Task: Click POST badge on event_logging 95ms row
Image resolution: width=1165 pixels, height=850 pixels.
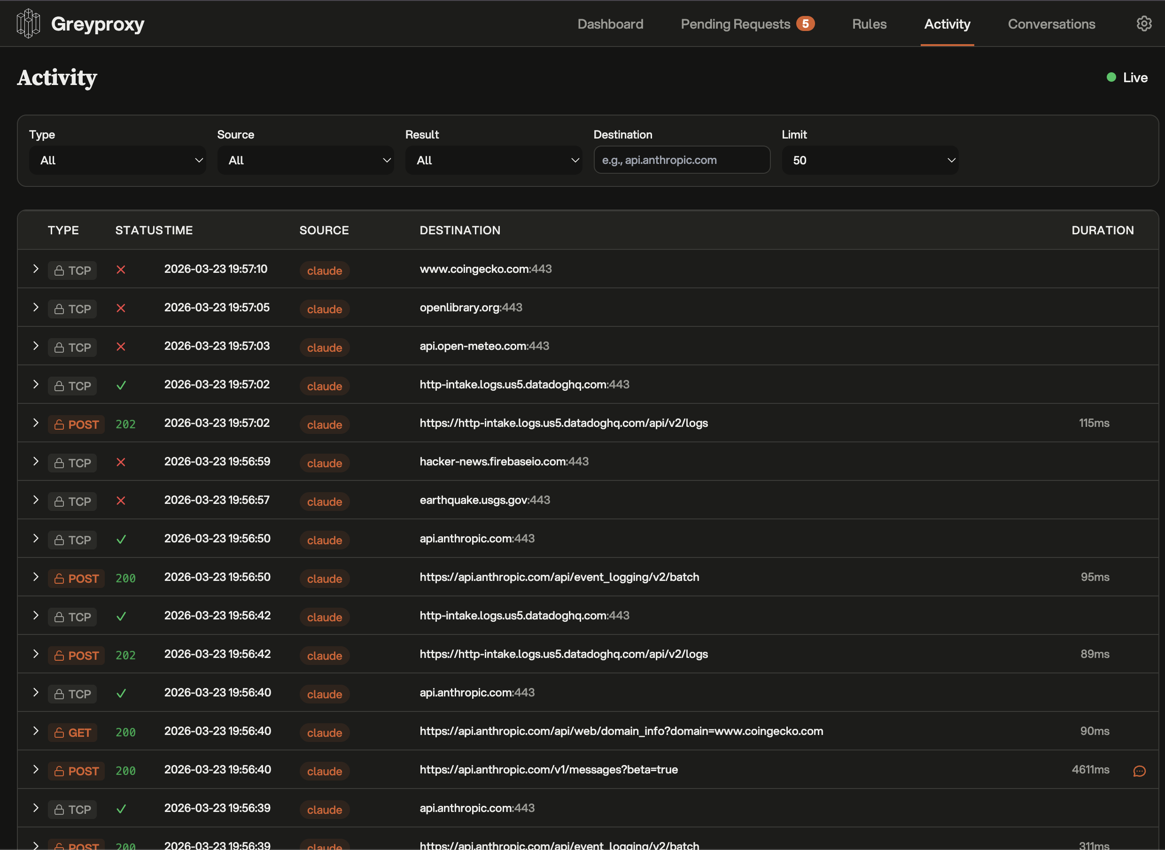Action: pyautogui.click(x=76, y=579)
